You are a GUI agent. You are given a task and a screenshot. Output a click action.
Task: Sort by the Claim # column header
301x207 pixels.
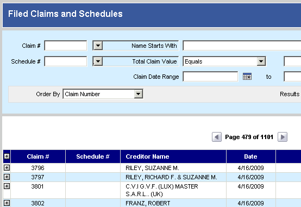[x=38, y=156]
